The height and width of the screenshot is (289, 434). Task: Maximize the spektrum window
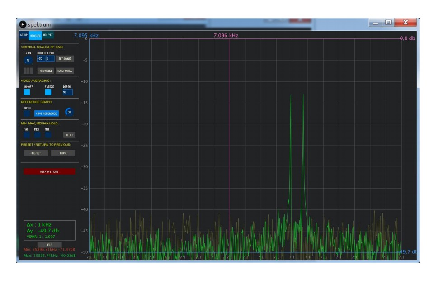point(388,23)
